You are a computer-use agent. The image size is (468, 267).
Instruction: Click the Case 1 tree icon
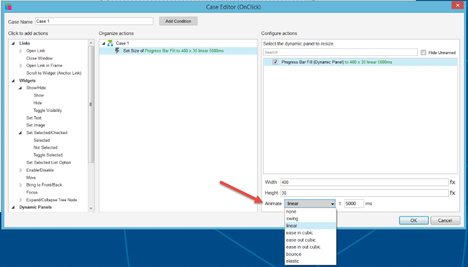click(x=111, y=43)
